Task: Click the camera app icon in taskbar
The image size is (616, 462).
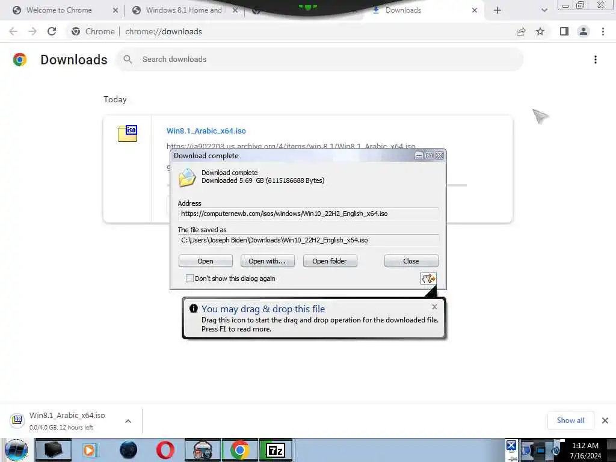Action: pyautogui.click(x=203, y=450)
